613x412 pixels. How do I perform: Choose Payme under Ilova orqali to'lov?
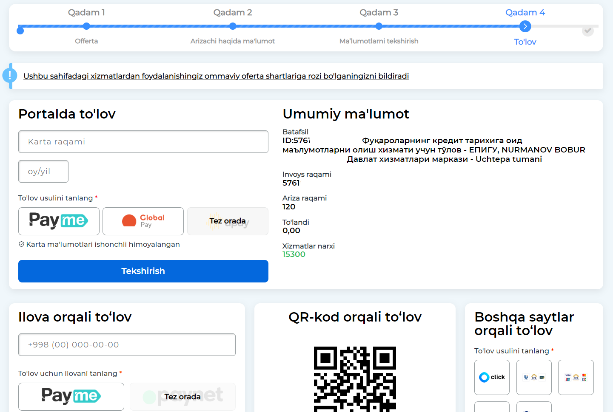(x=71, y=397)
